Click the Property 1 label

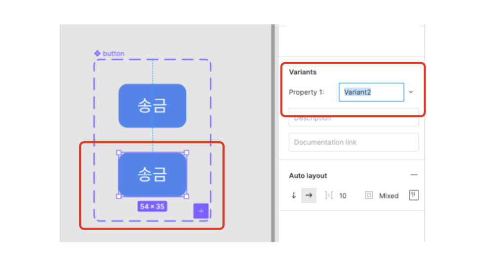click(307, 92)
